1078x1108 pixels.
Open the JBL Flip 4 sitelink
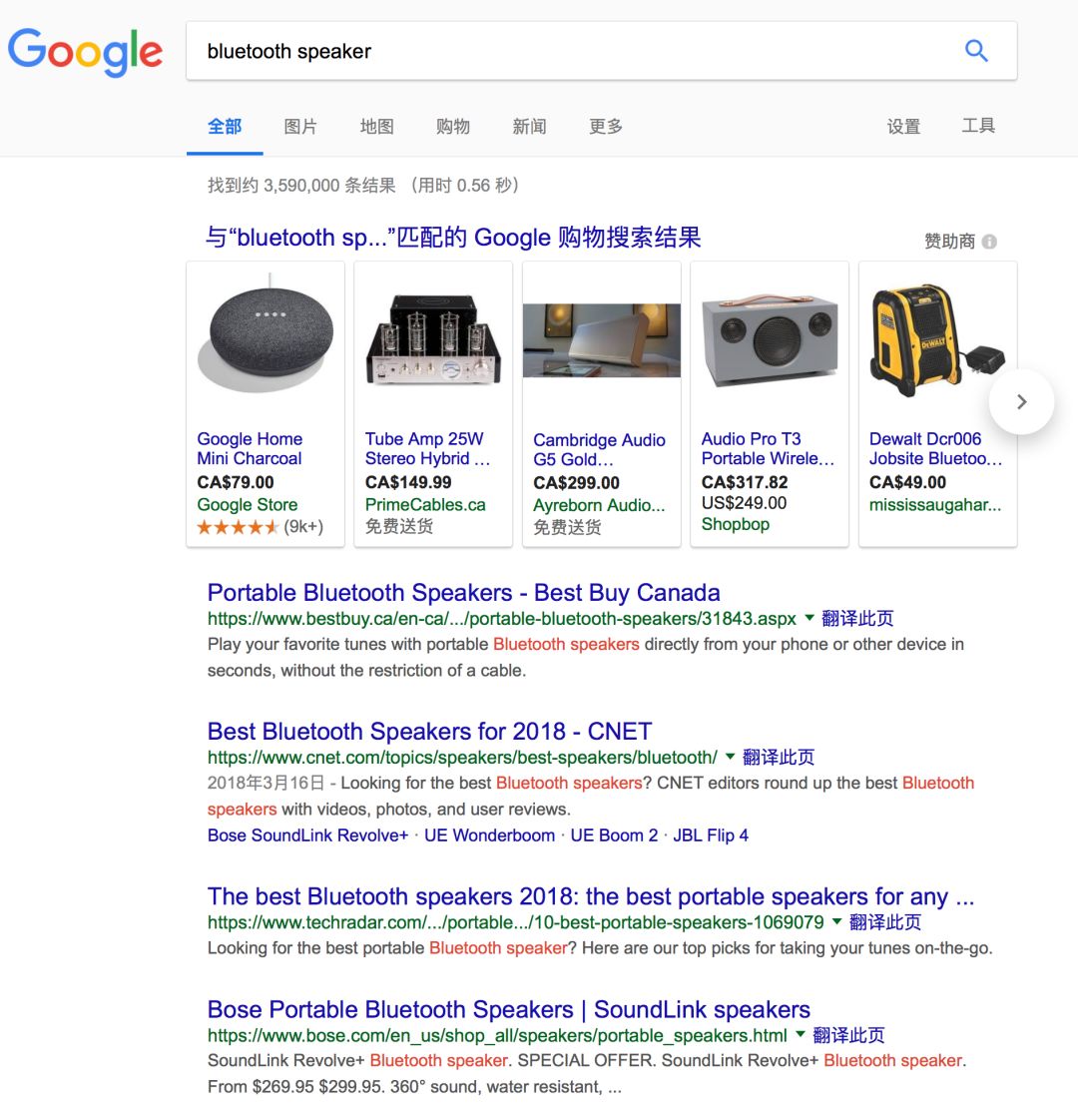(x=711, y=835)
